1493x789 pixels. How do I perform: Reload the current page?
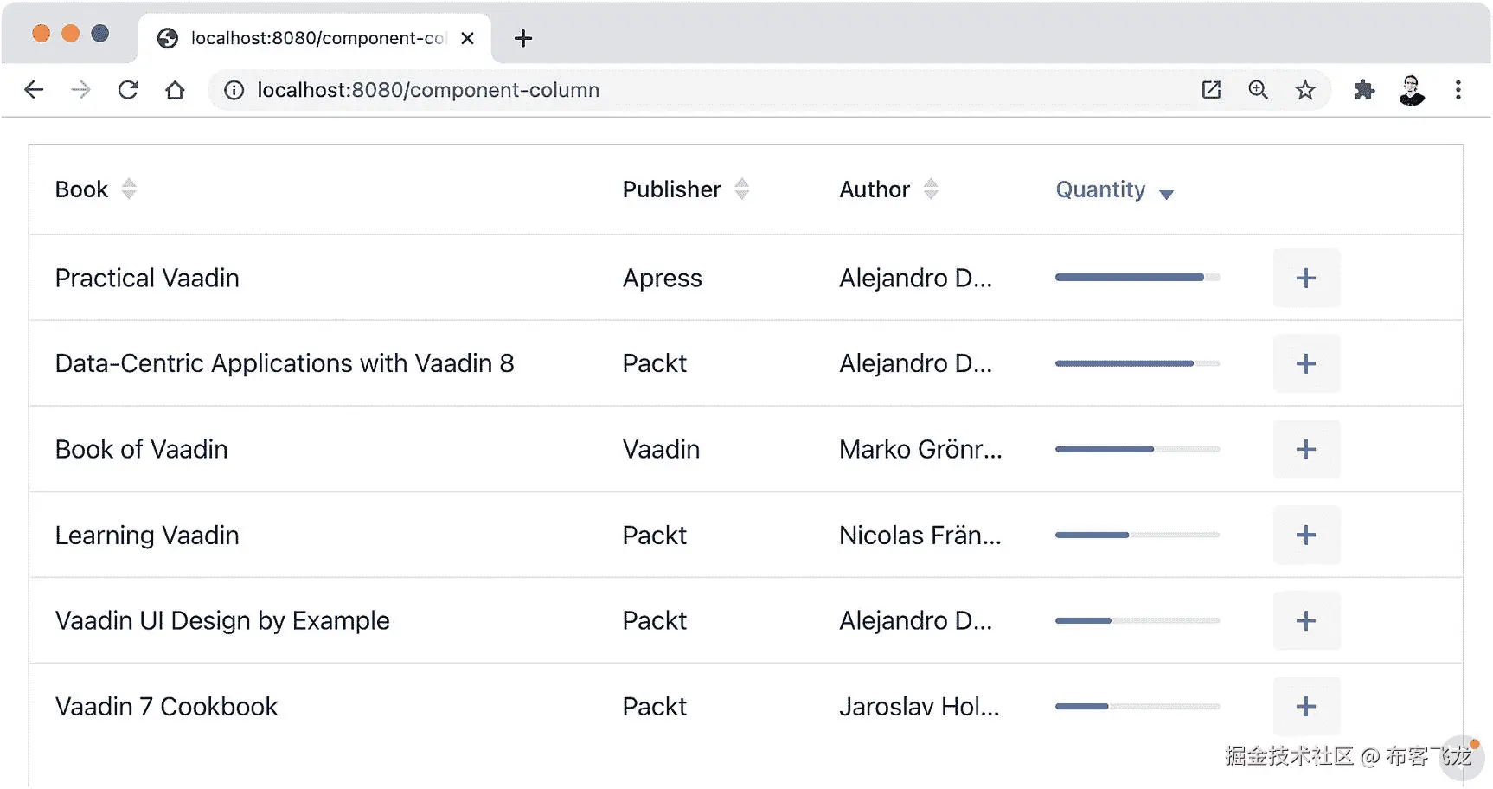click(128, 90)
